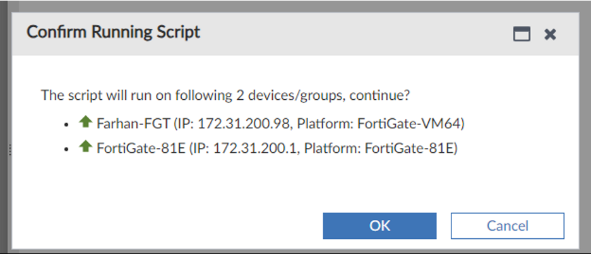
Task: Click the word "continue?" in the prompt
Action: click(383, 95)
